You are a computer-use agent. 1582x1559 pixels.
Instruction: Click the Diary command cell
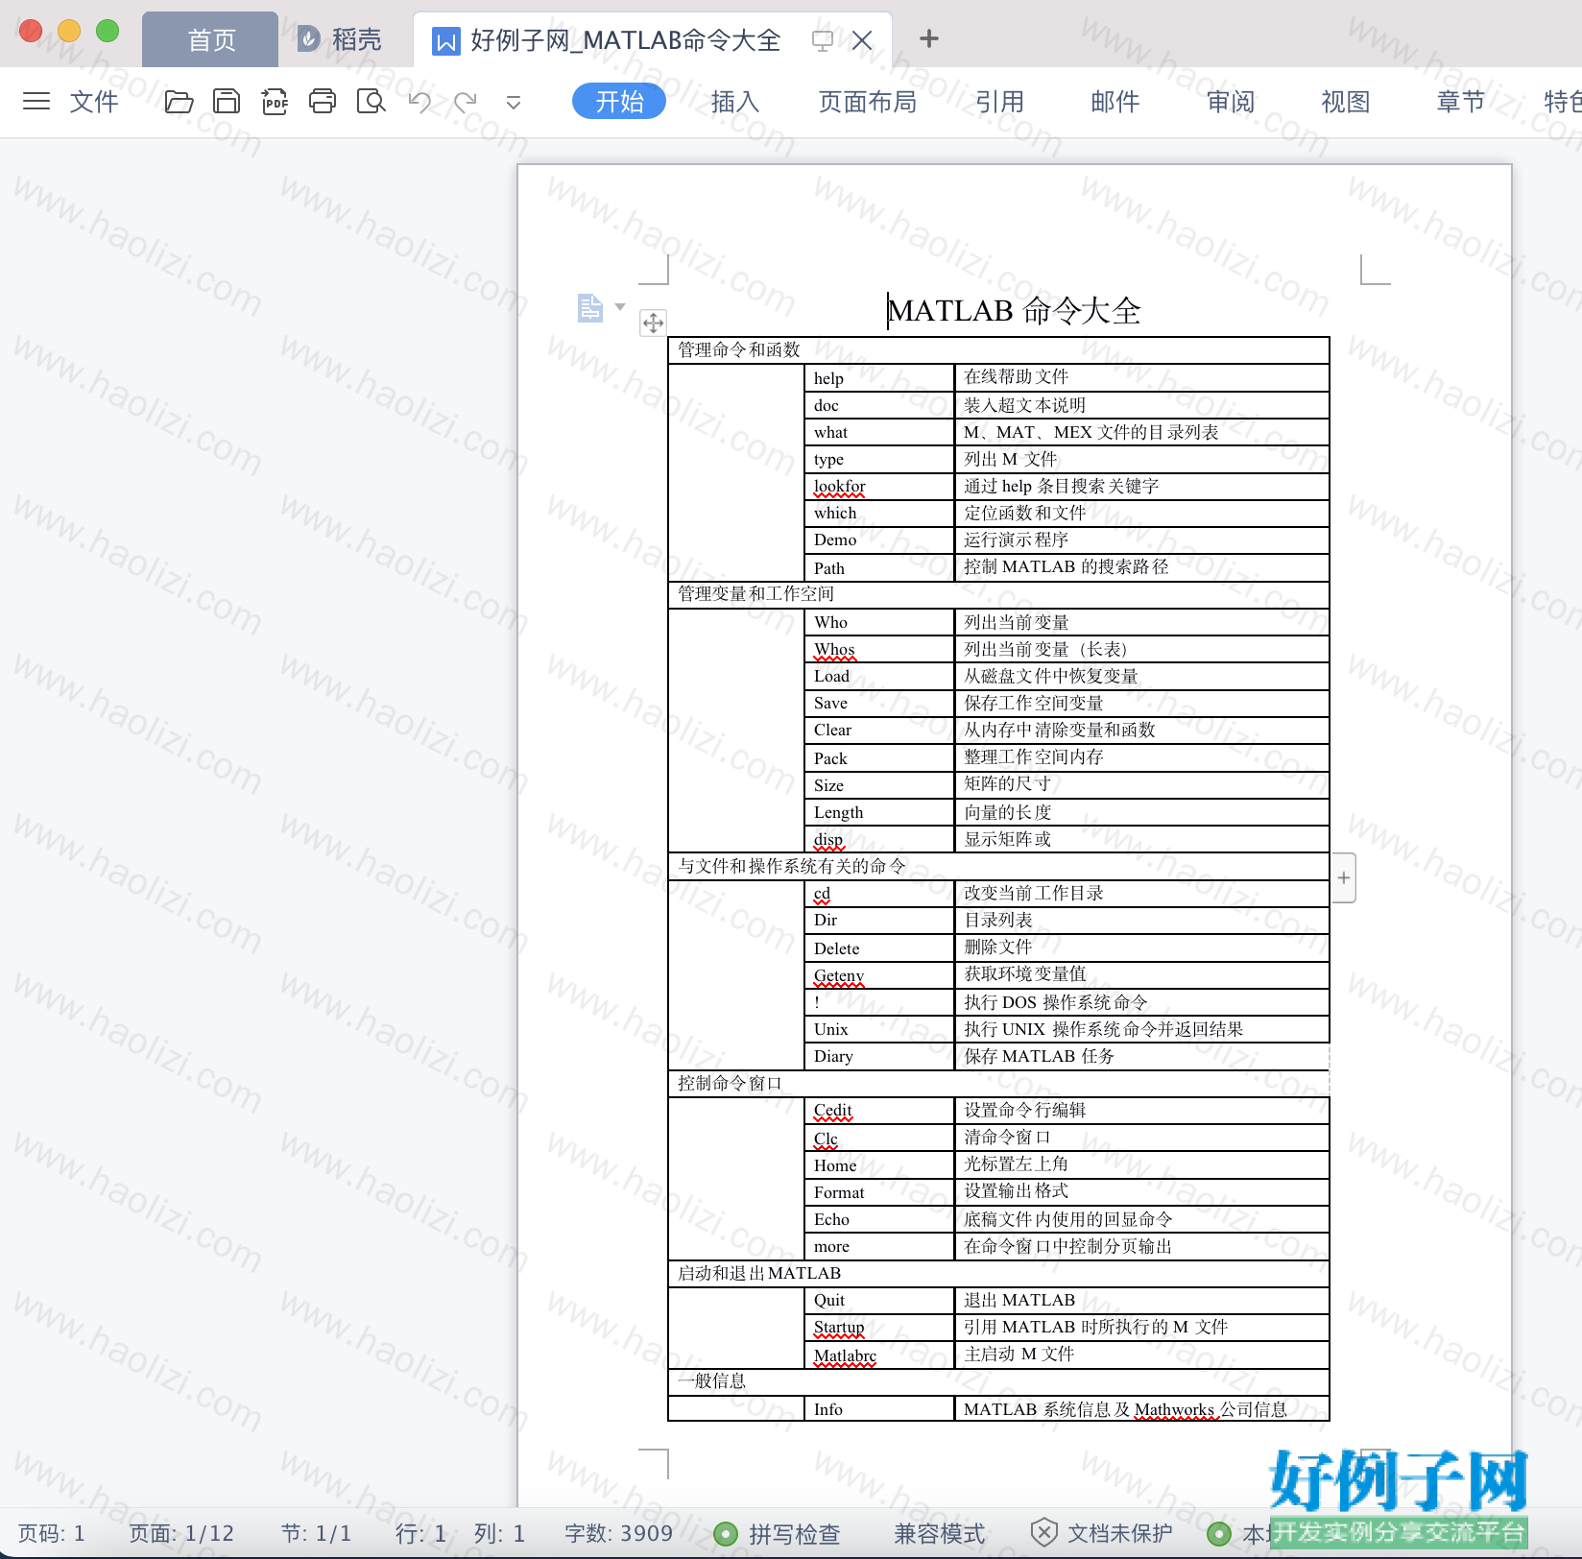tap(879, 1056)
